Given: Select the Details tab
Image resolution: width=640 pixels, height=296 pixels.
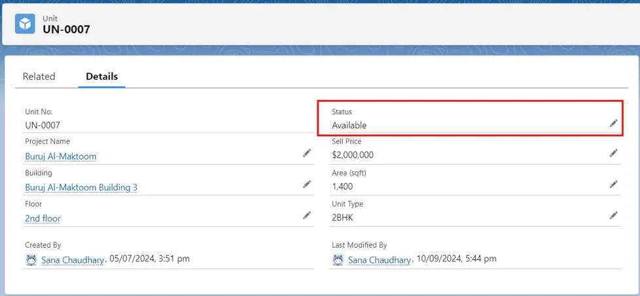Looking at the screenshot, I should tap(102, 76).
